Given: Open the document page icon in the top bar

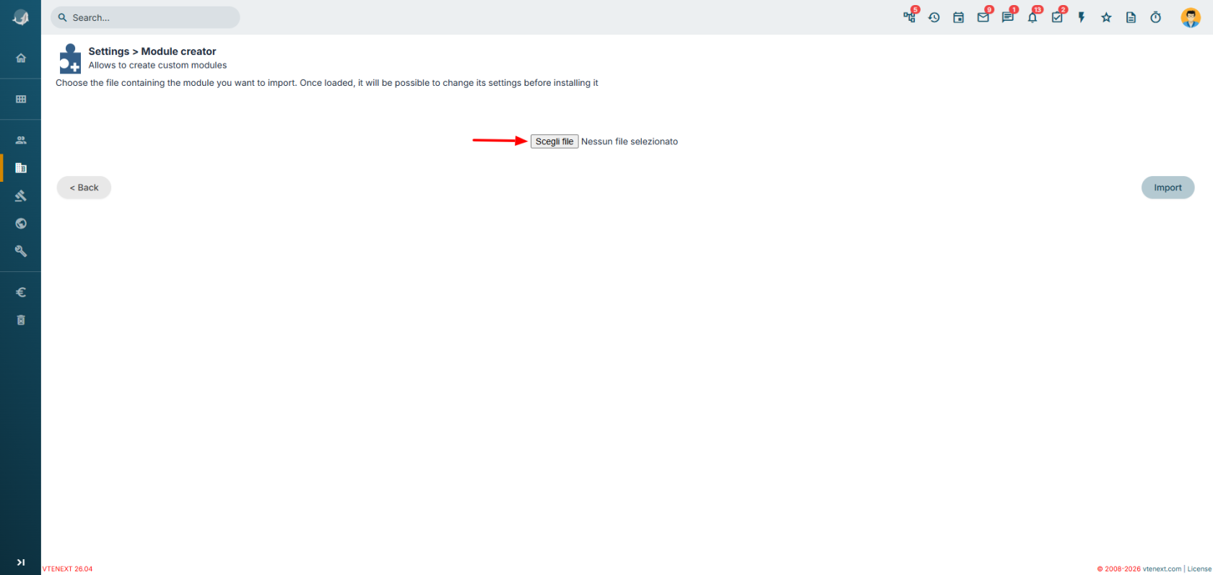Looking at the screenshot, I should click(1131, 17).
